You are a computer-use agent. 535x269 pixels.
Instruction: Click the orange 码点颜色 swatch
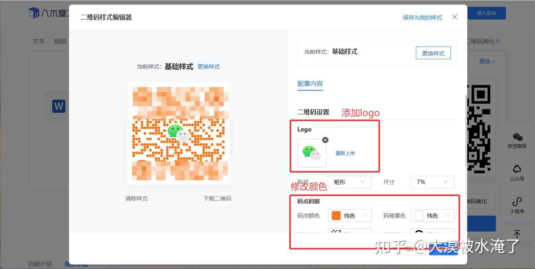336,216
